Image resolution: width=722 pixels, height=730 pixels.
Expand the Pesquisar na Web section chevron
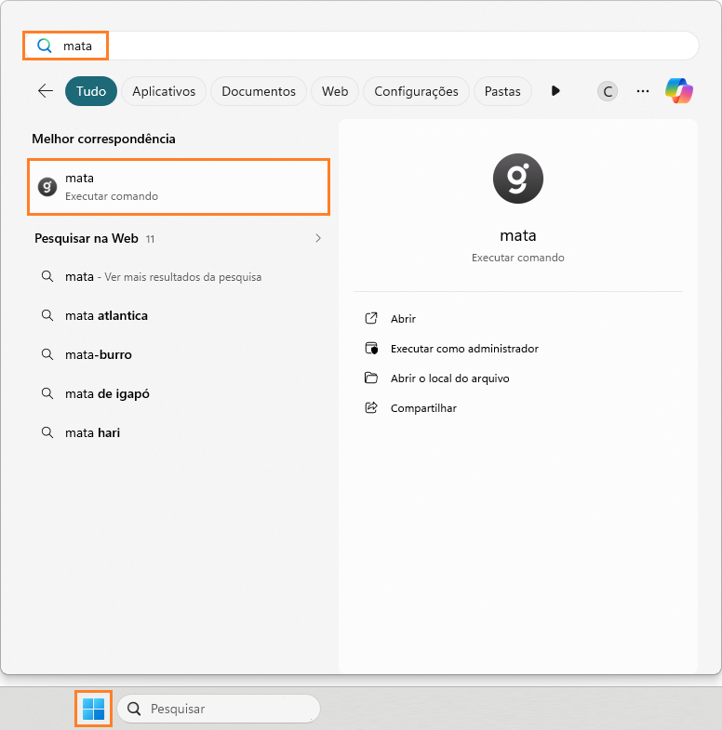tap(318, 239)
